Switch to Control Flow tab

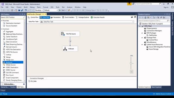click(33, 17)
